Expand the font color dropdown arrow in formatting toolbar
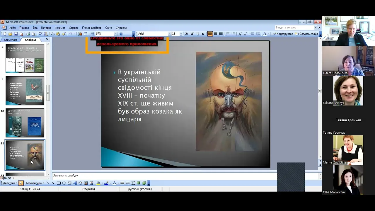The width and height of the screenshot is (375, 211). coord(268,34)
